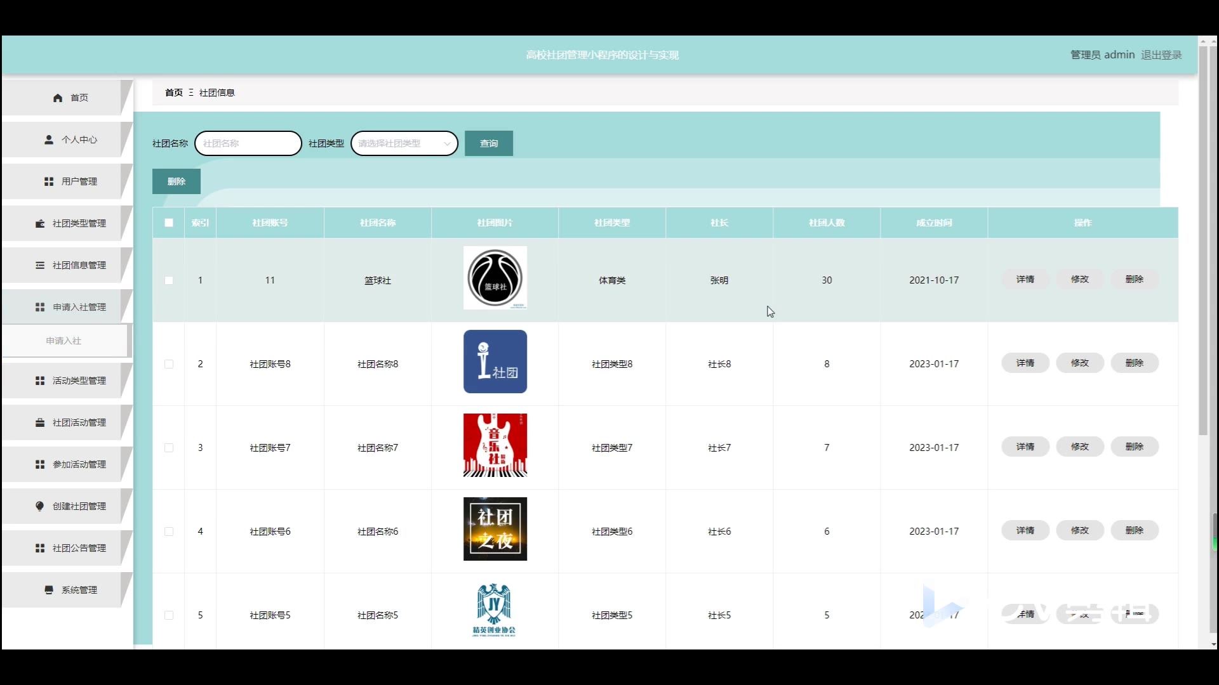Check the checkbox for 社团名称7 row
The image size is (1219, 685).
click(169, 448)
